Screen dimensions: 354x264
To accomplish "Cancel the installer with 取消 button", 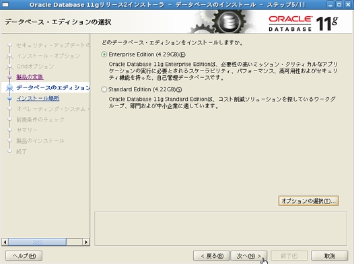I will point(329,256).
